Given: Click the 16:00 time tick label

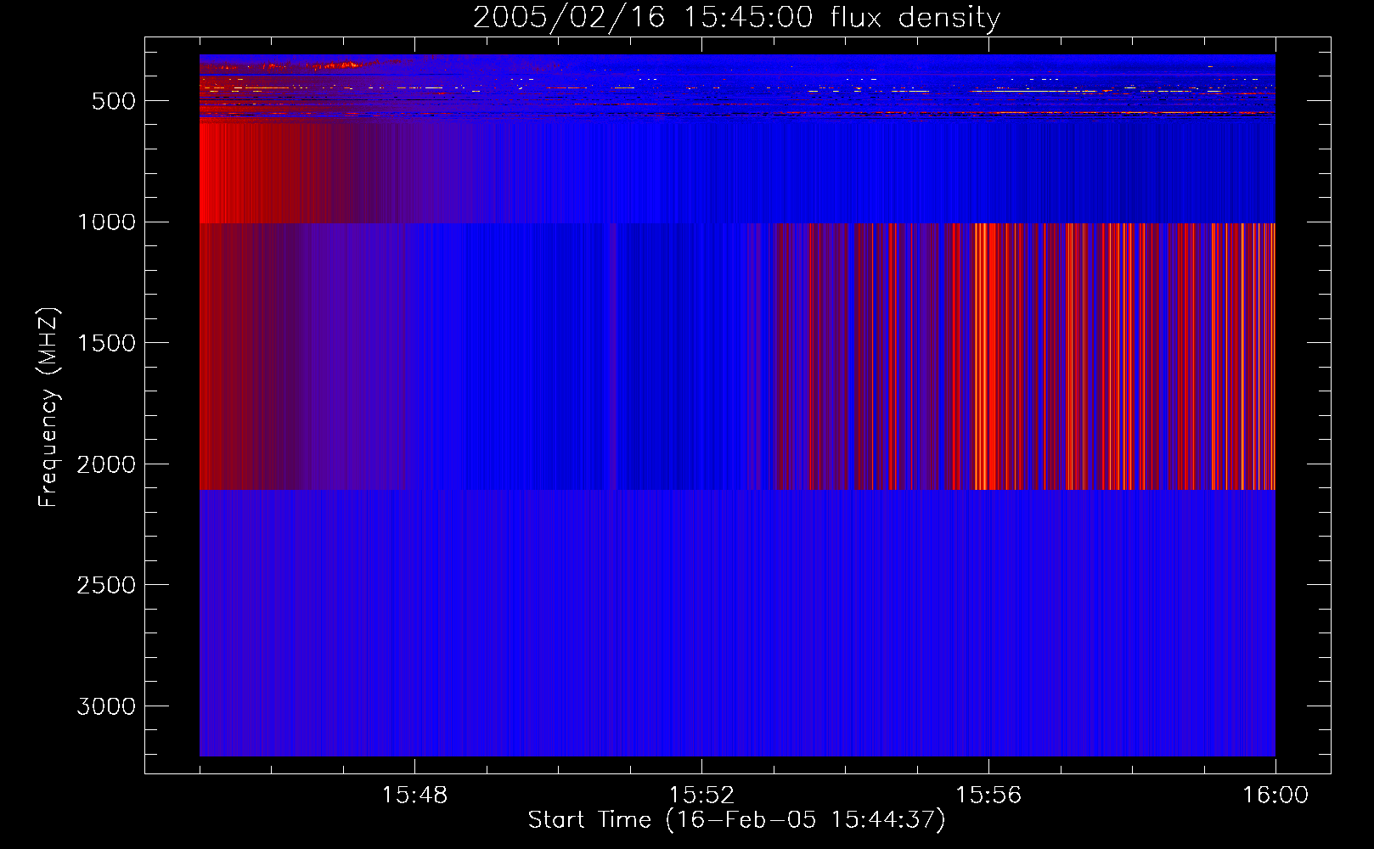Looking at the screenshot, I should [1275, 796].
